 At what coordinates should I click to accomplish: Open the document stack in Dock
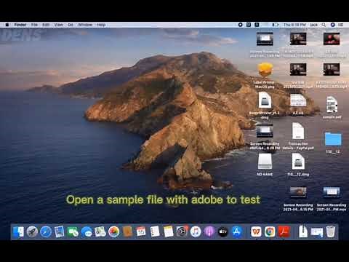coord(303,231)
